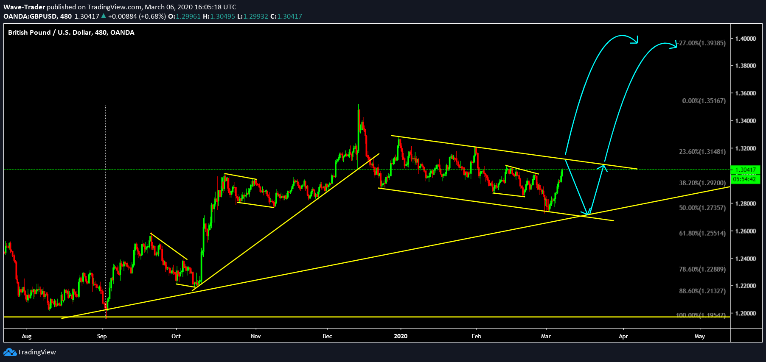The image size is (766, 362).
Task: Click the 1.32000 price axis tick
Action: [x=746, y=148]
